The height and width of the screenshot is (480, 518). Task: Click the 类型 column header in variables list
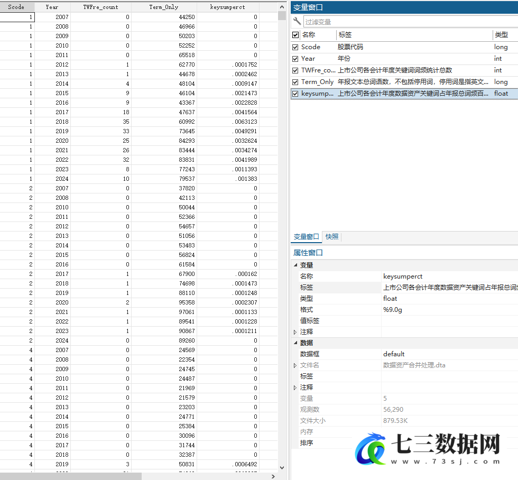click(501, 35)
